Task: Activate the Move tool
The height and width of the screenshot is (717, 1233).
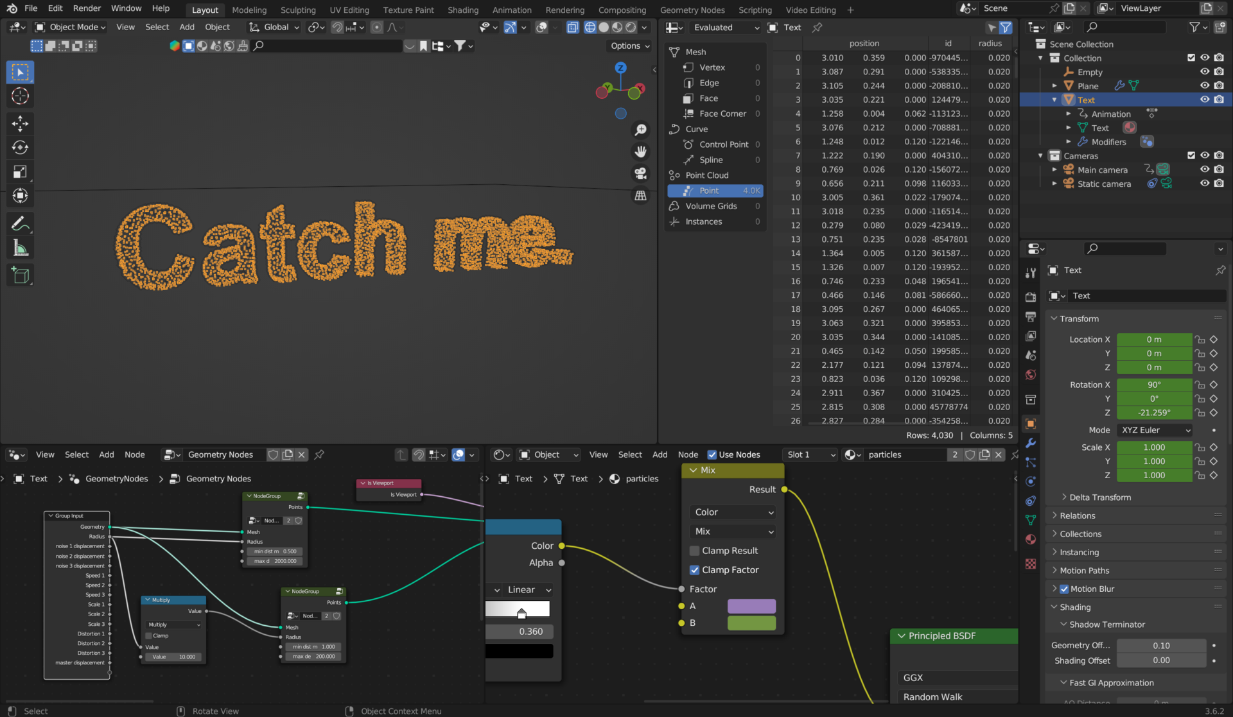Action: 20,123
